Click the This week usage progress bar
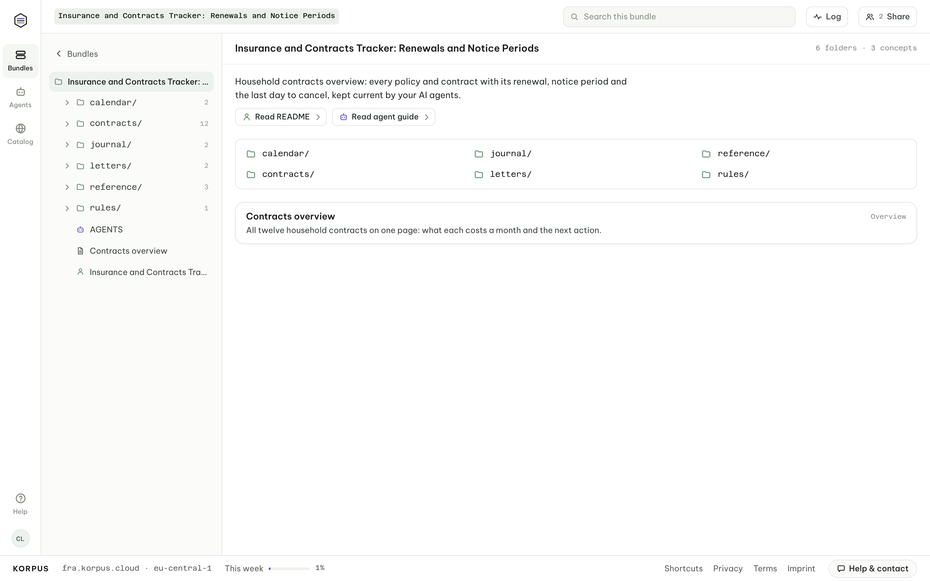Image resolution: width=930 pixels, height=581 pixels. click(x=289, y=568)
